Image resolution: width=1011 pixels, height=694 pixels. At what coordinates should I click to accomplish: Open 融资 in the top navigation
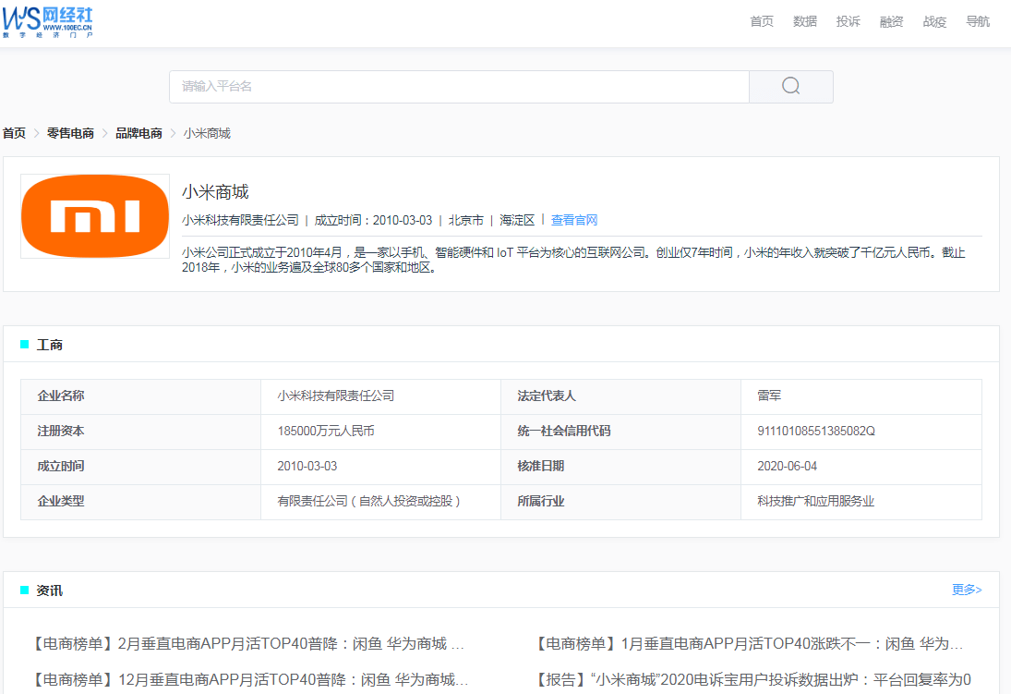[x=891, y=21]
